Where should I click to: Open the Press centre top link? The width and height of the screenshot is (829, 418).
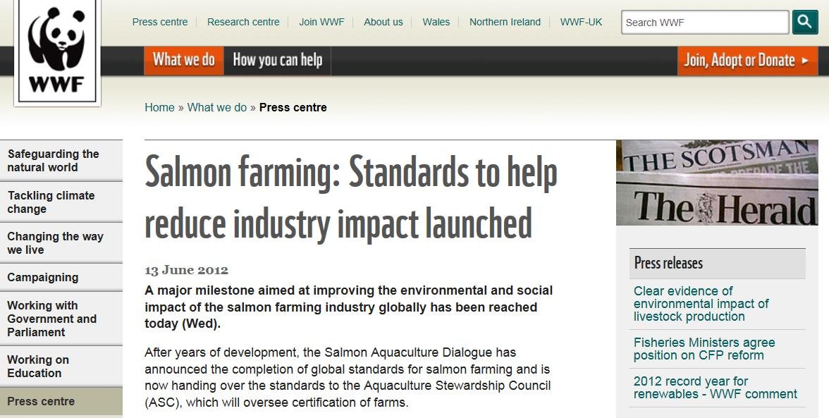160,22
